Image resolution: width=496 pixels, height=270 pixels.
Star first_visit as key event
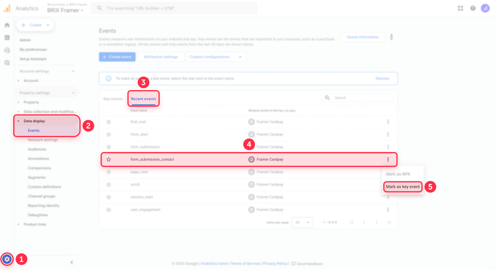coord(109,122)
